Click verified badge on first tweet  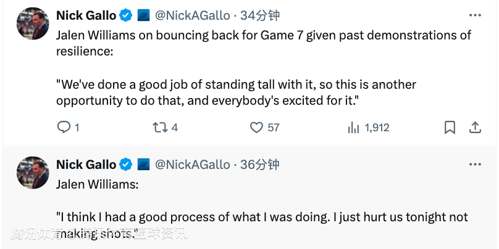tap(125, 15)
